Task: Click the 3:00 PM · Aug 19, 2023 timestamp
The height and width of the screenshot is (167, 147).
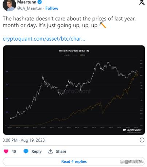Action: coord(24,140)
